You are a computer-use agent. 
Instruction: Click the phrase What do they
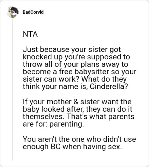coord(104,79)
